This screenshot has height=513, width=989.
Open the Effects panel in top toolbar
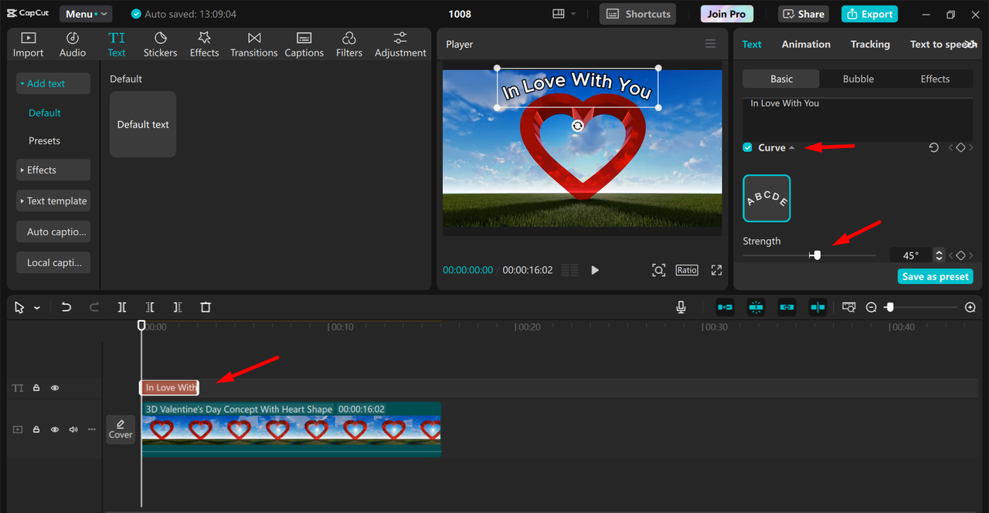pyautogui.click(x=204, y=45)
